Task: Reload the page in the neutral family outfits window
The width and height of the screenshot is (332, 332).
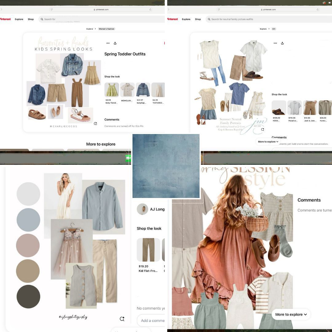Action: [x=318, y=10]
